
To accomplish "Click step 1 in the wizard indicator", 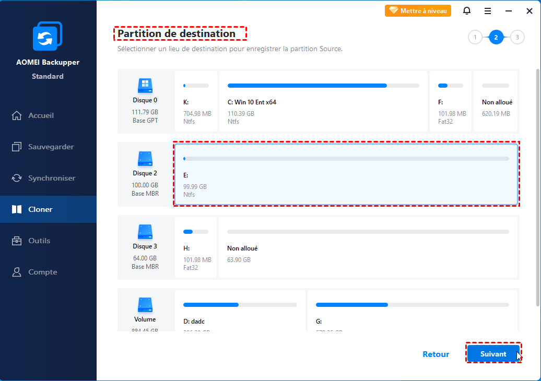I will [475, 37].
